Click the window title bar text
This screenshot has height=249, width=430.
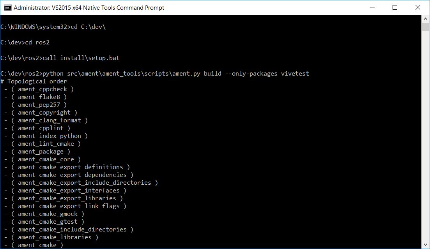click(x=89, y=8)
